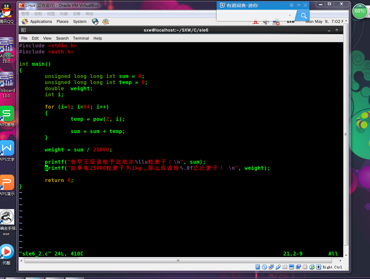The height and width of the screenshot is (279, 370).
Task: Toggle the mouse integration arrow icon
Action: click(318, 267)
